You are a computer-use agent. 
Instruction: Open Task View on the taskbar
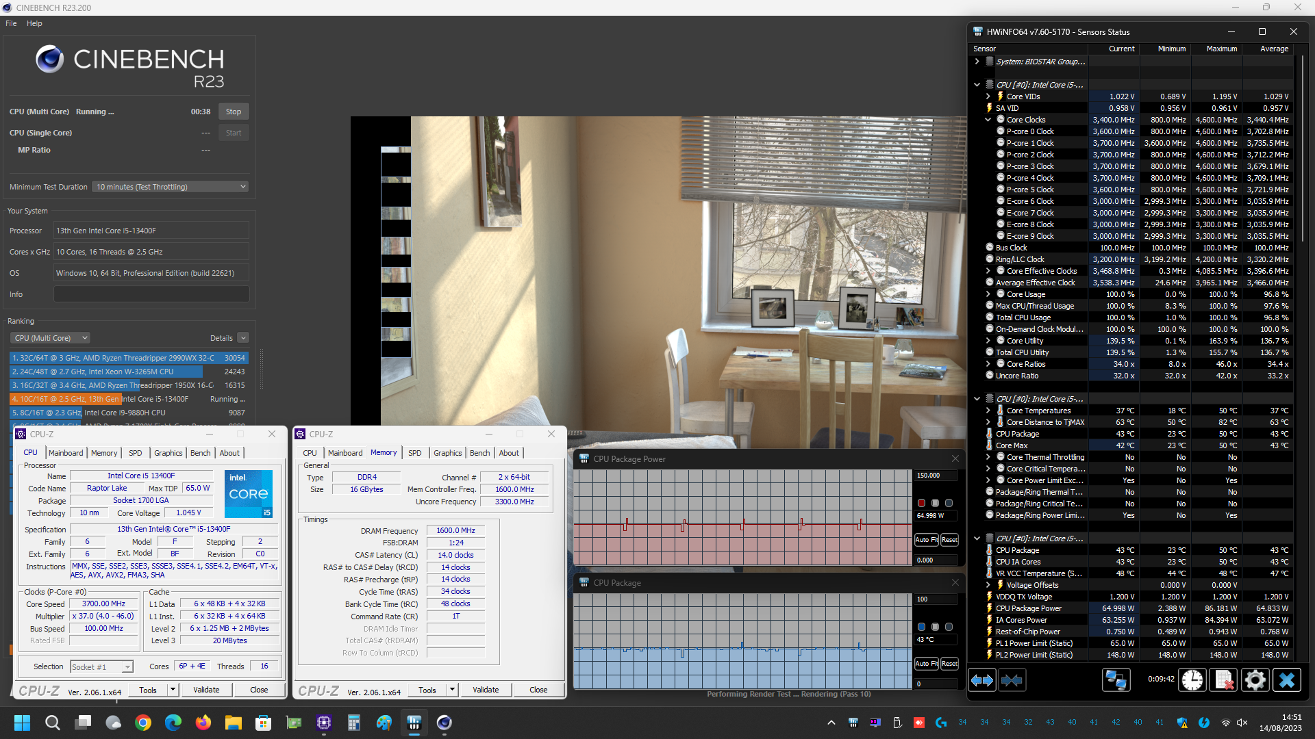[84, 723]
